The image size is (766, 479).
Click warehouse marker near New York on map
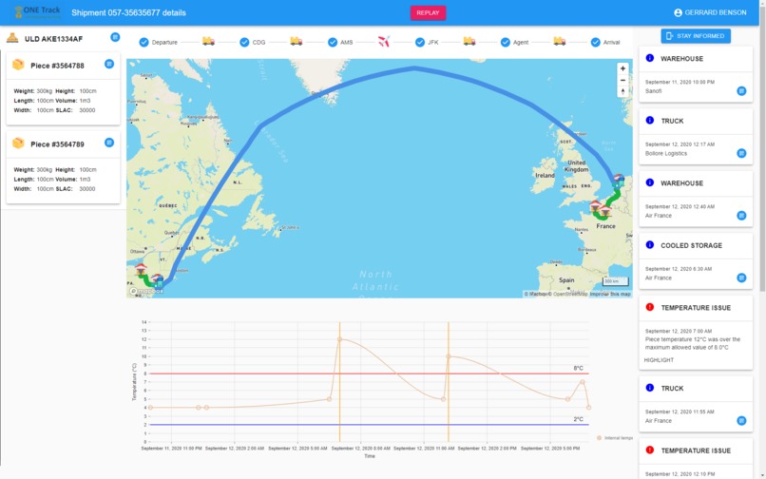(x=141, y=269)
